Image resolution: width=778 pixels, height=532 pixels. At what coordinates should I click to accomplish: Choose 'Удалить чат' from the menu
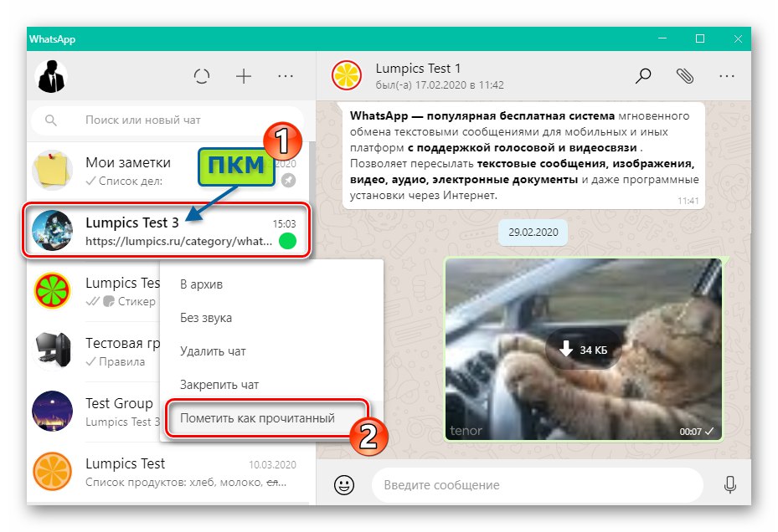click(214, 350)
